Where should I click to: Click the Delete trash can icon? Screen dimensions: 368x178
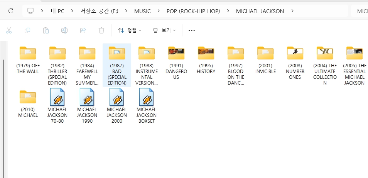101,30
